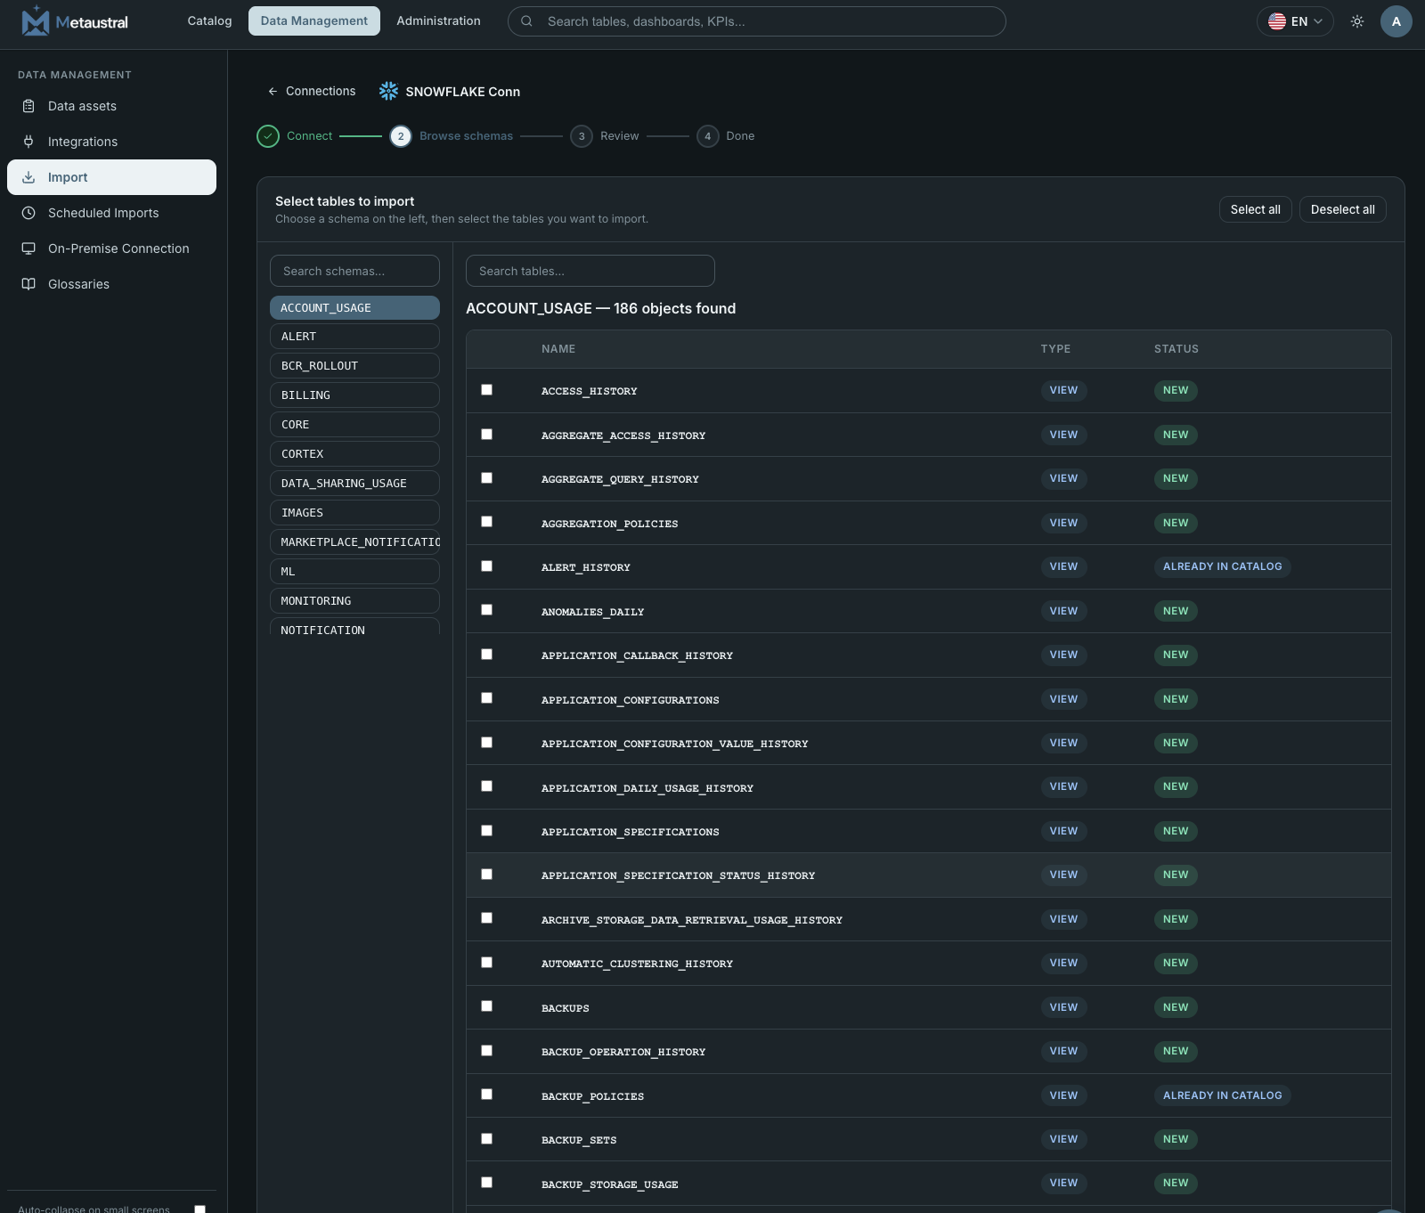Select the IMAGES schema
1425x1213 pixels.
[x=354, y=512]
